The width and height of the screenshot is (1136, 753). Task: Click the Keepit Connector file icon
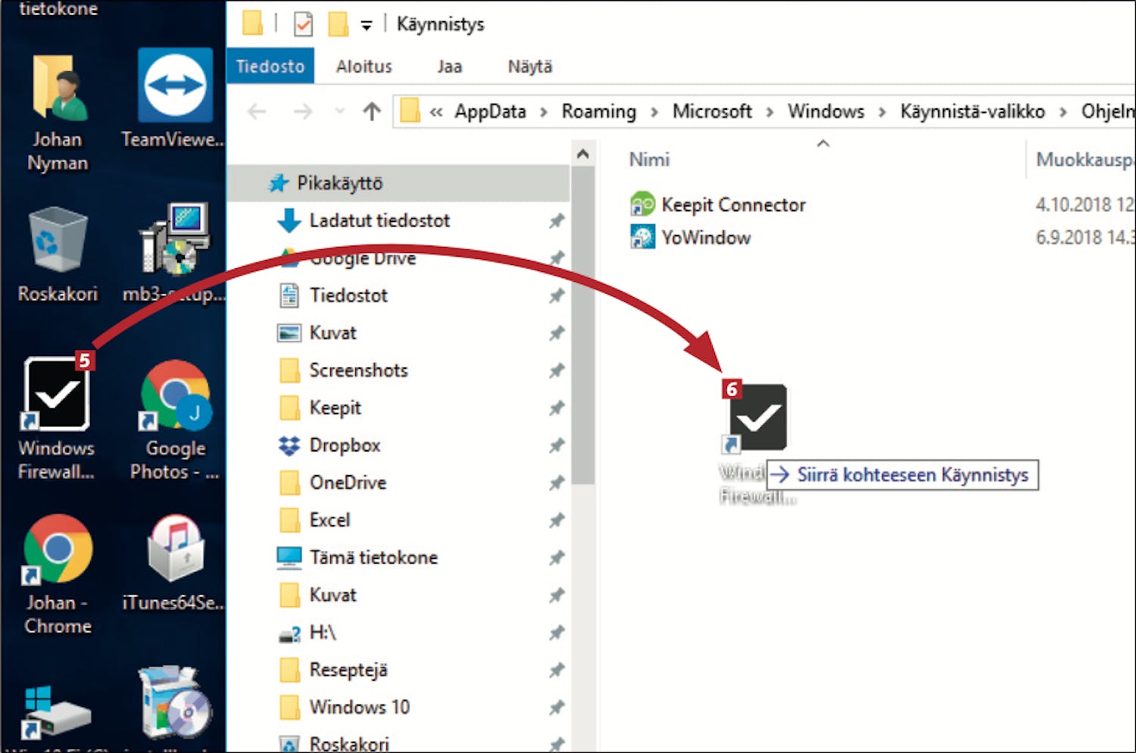click(x=642, y=205)
